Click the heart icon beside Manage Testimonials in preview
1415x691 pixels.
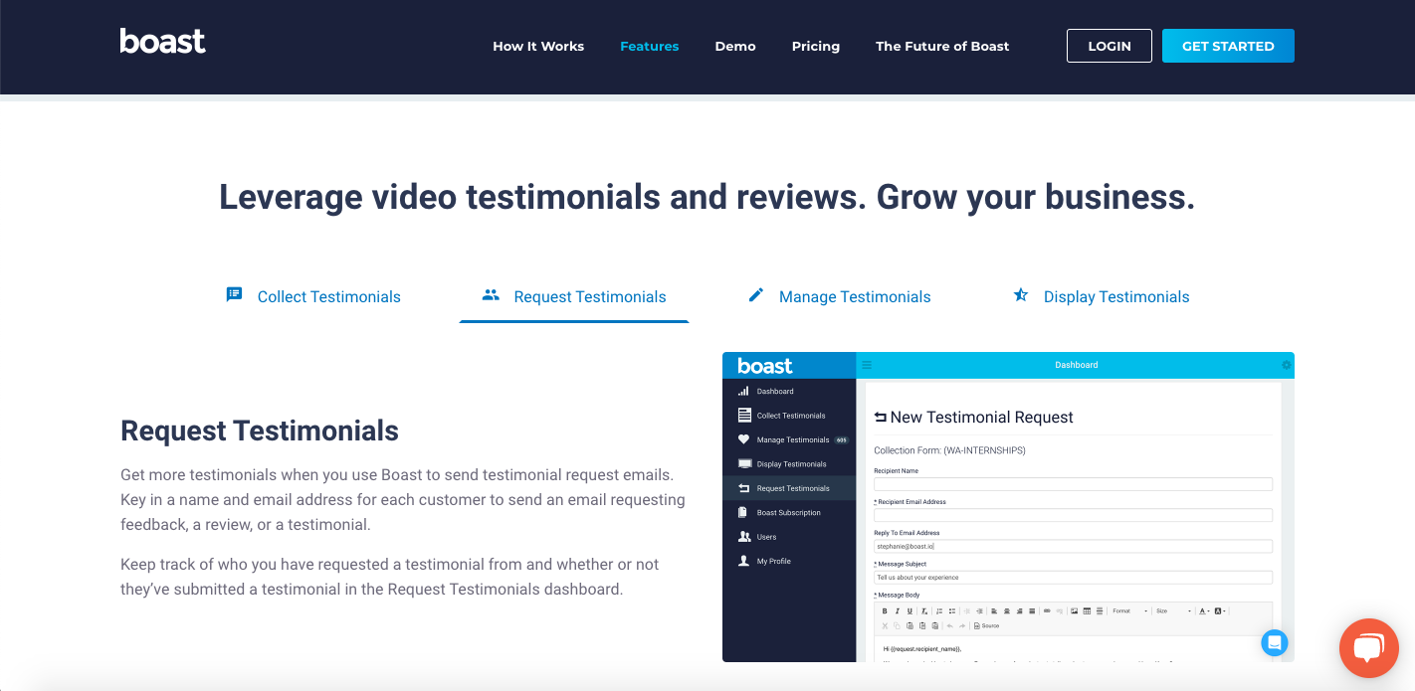pos(743,439)
